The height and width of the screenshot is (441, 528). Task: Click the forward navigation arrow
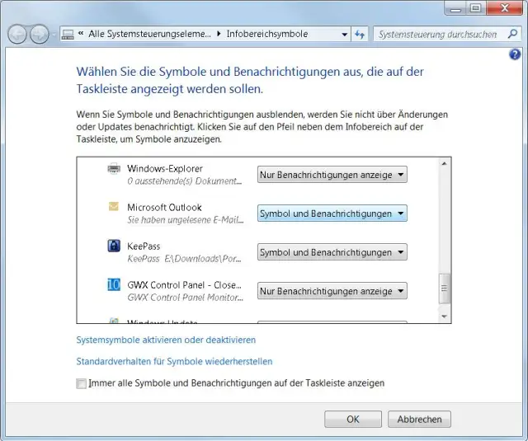(x=40, y=35)
